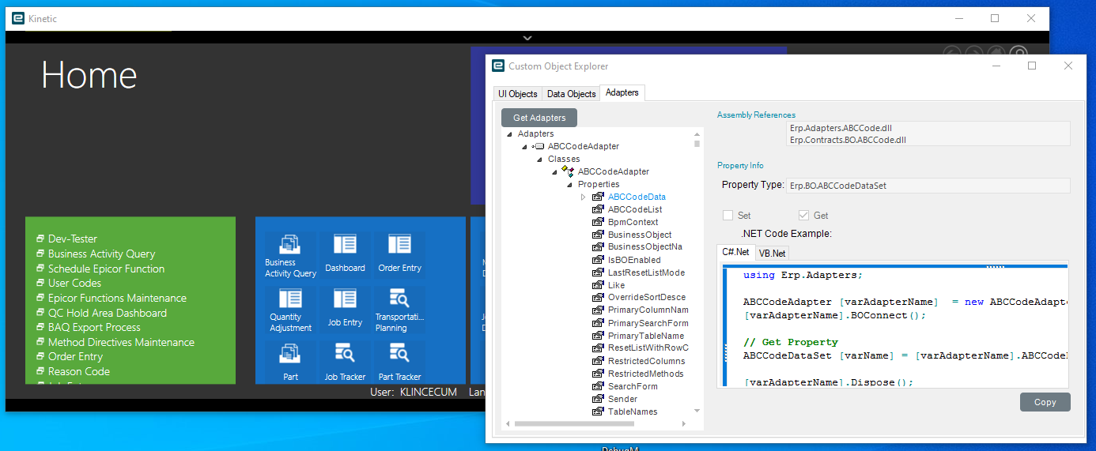Click Erp.Adapters.ABCCode.dll assembly reference
This screenshot has height=451, width=1096.
click(x=841, y=127)
